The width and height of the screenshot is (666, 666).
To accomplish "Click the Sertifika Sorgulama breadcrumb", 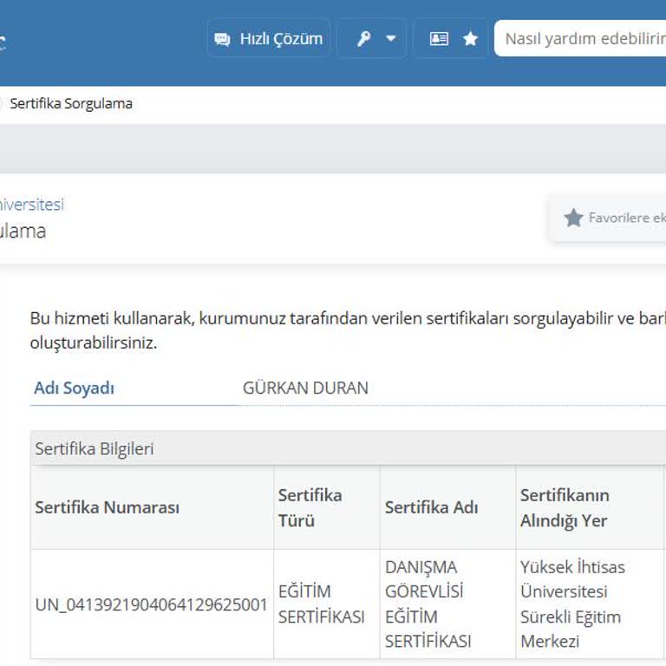I will click(x=71, y=104).
